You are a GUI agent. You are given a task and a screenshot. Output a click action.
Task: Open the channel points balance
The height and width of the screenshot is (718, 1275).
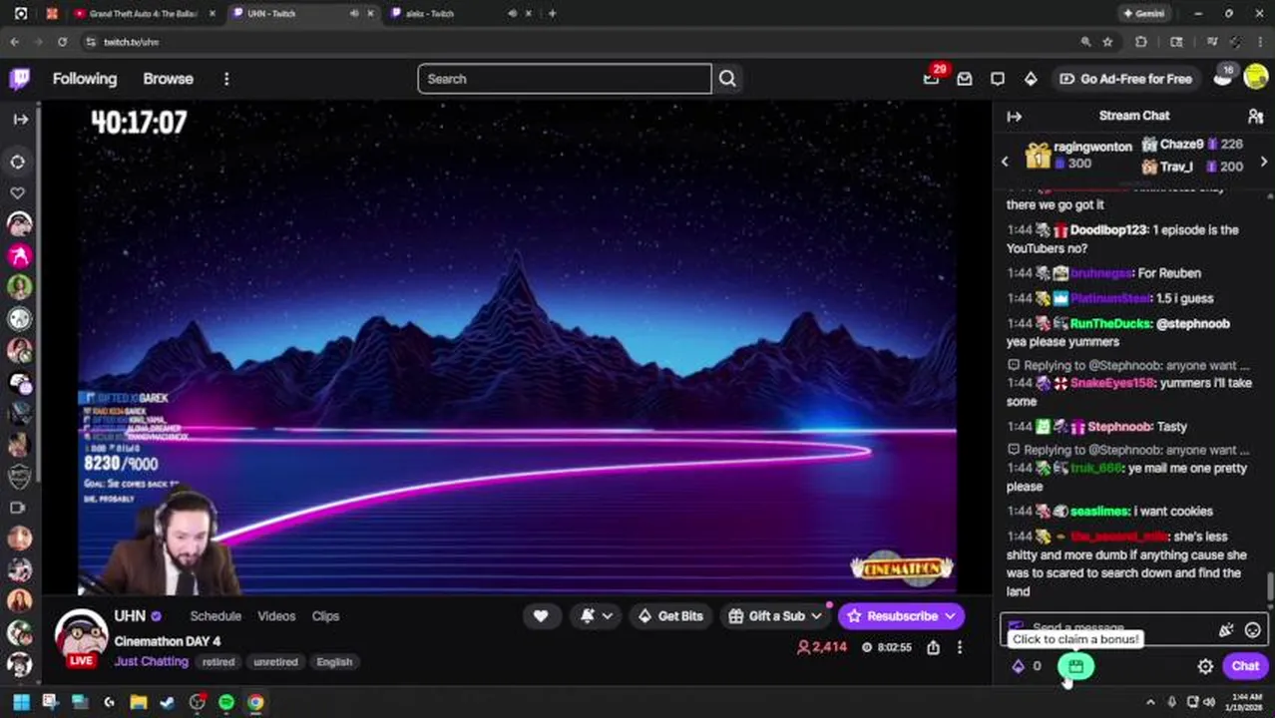pyautogui.click(x=1027, y=666)
